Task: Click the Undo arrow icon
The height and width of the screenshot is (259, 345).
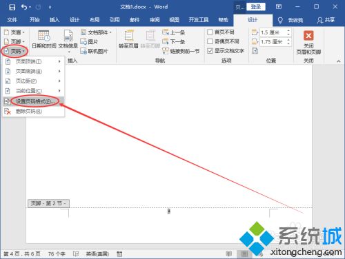Action: 24,7
